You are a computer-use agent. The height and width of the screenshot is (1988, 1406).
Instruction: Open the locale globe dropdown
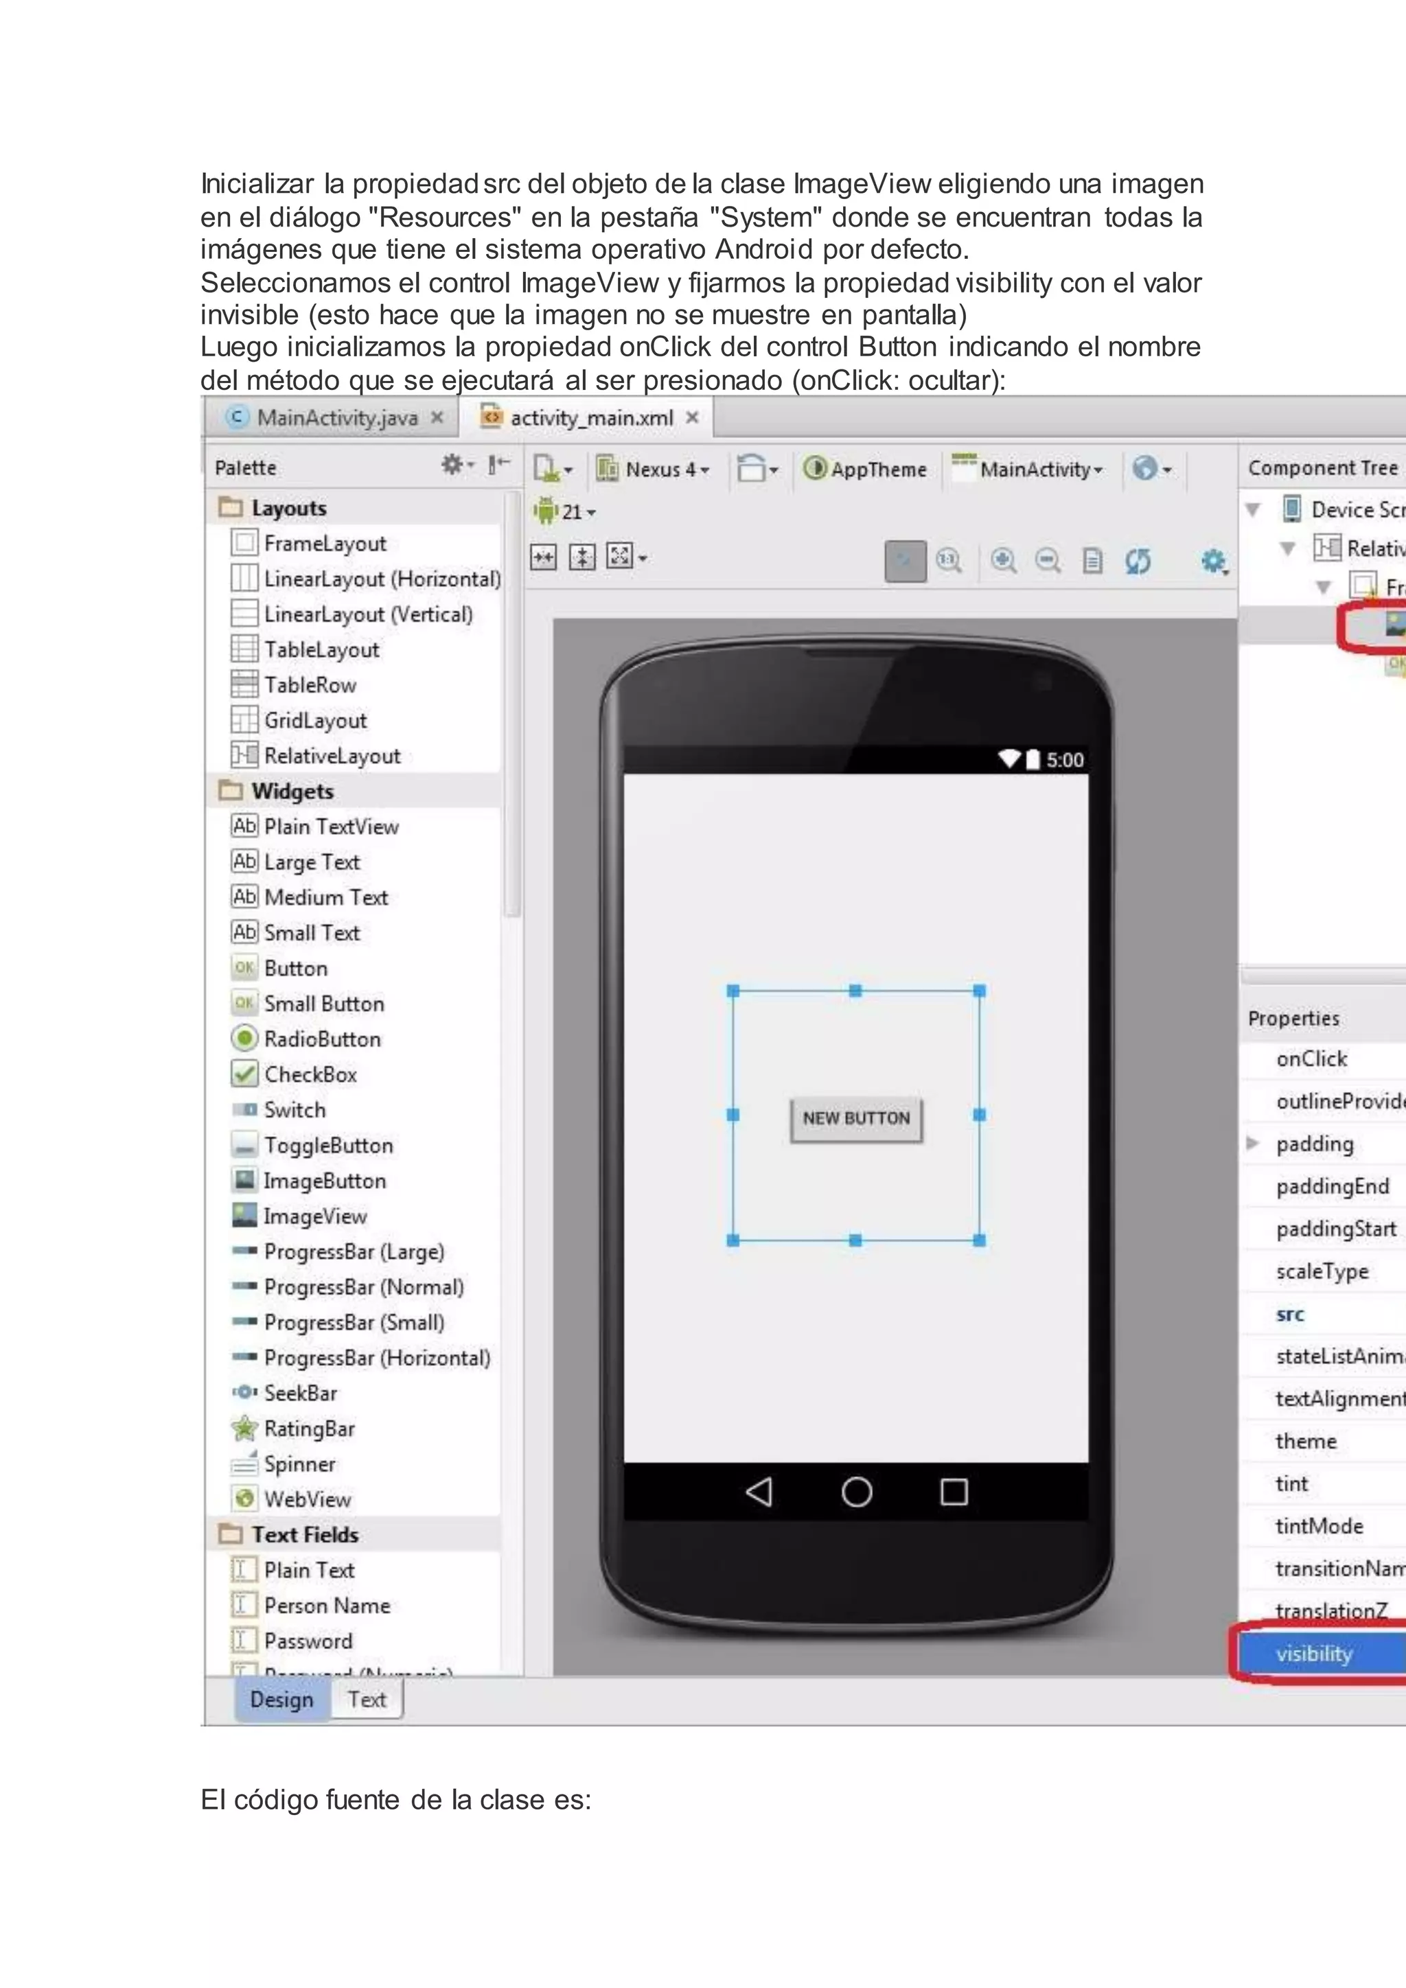click(1153, 470)
